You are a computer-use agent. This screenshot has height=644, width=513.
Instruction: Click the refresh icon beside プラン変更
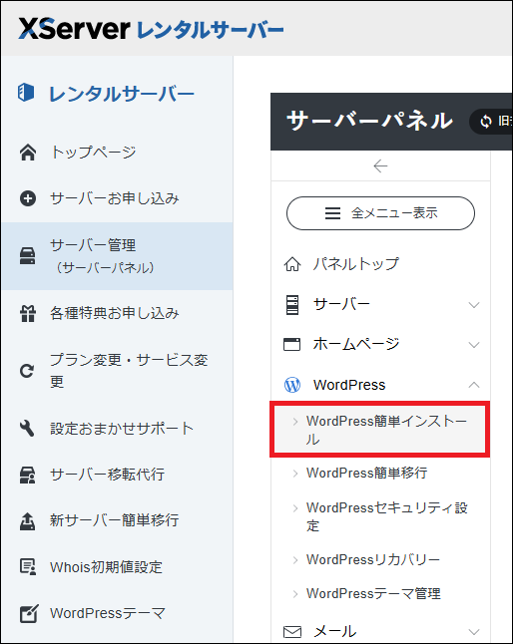(27, 371)
